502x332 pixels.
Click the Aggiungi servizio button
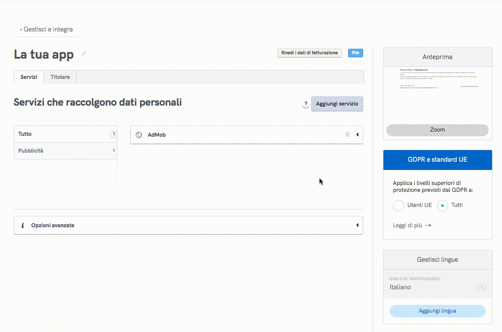click(x=337, y=104)
